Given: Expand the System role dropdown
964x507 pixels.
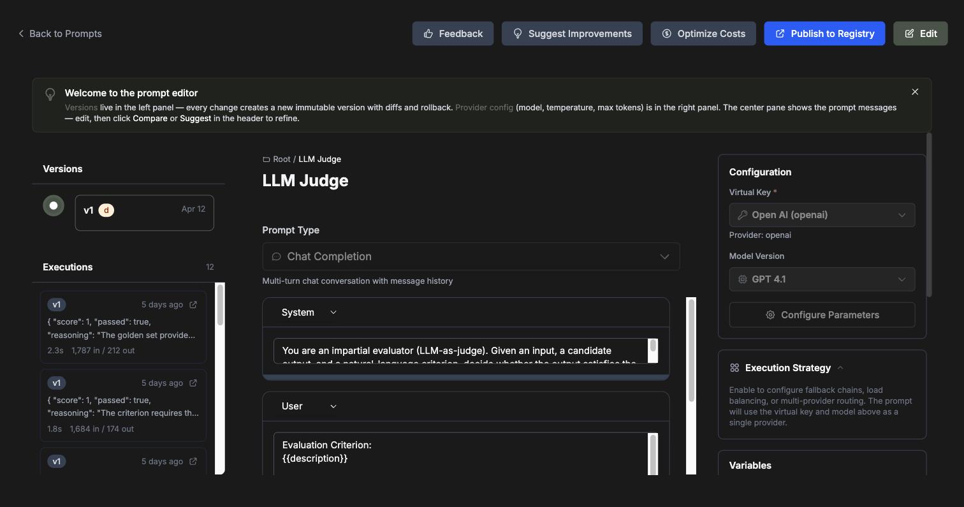Looking at the screenshot, I should pos(309,312).
